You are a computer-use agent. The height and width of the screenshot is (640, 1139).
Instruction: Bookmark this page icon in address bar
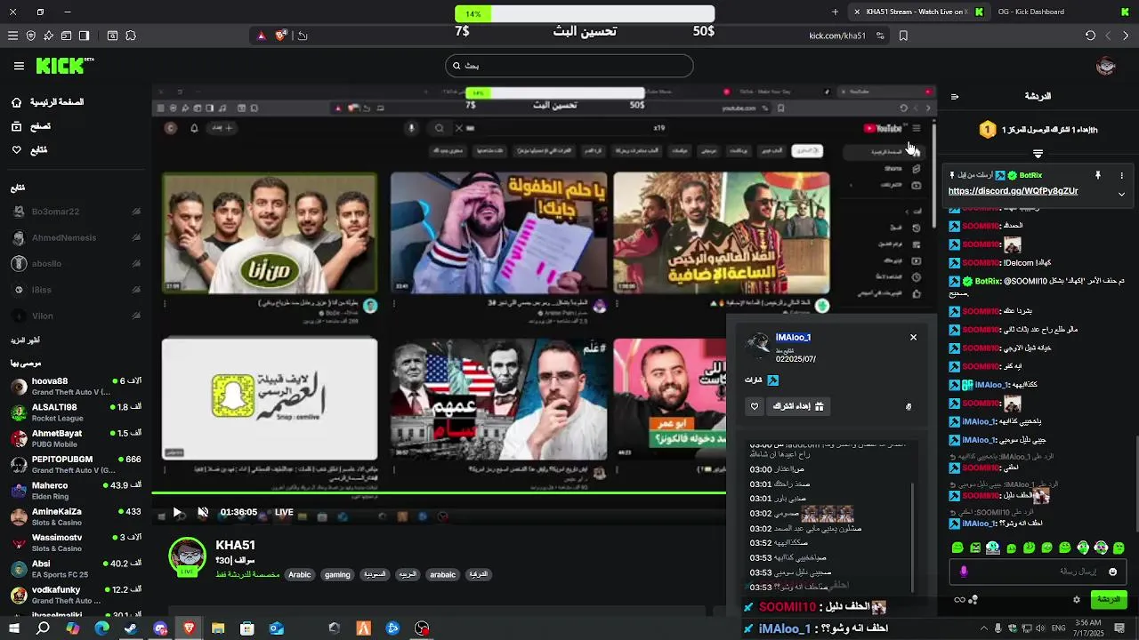[x=903, y=36]
